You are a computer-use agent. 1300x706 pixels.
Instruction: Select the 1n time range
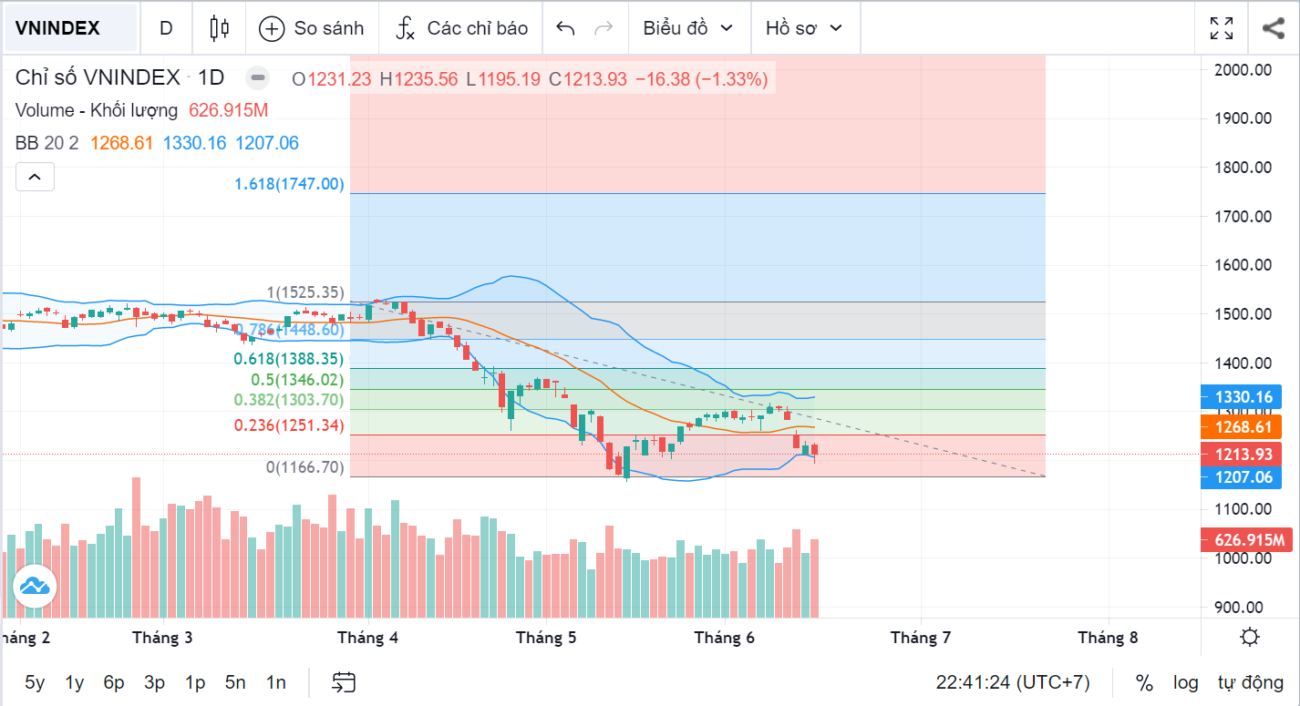click(x=275, y=682)
